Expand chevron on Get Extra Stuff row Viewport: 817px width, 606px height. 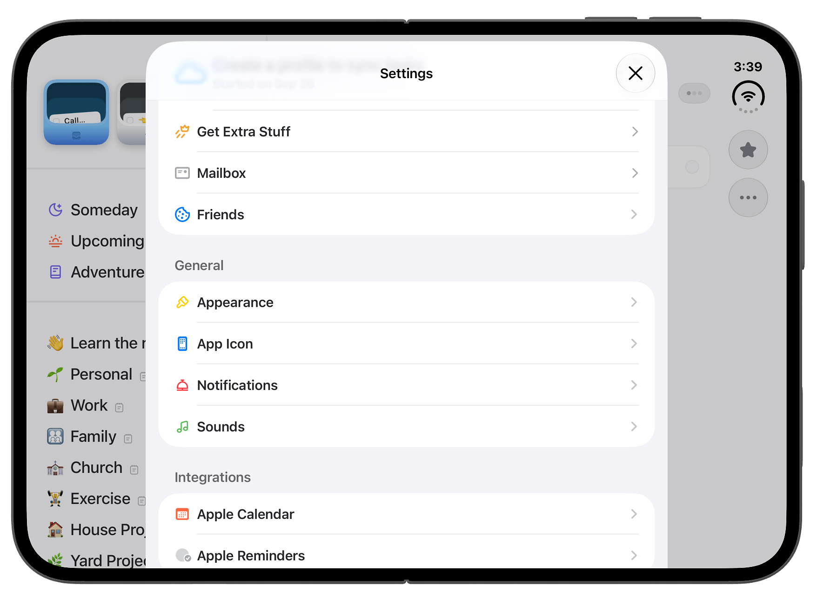[635, 132]
